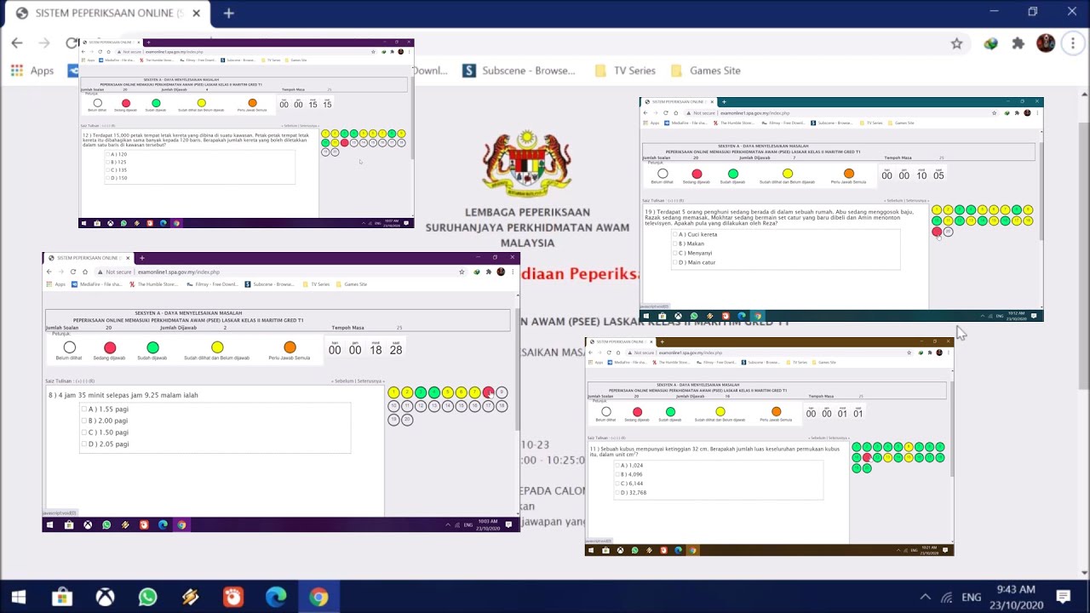Open the profile avatar in main browser
Image resolution: width=1090 pixels, height=613 pixels.
(1046, 43)
